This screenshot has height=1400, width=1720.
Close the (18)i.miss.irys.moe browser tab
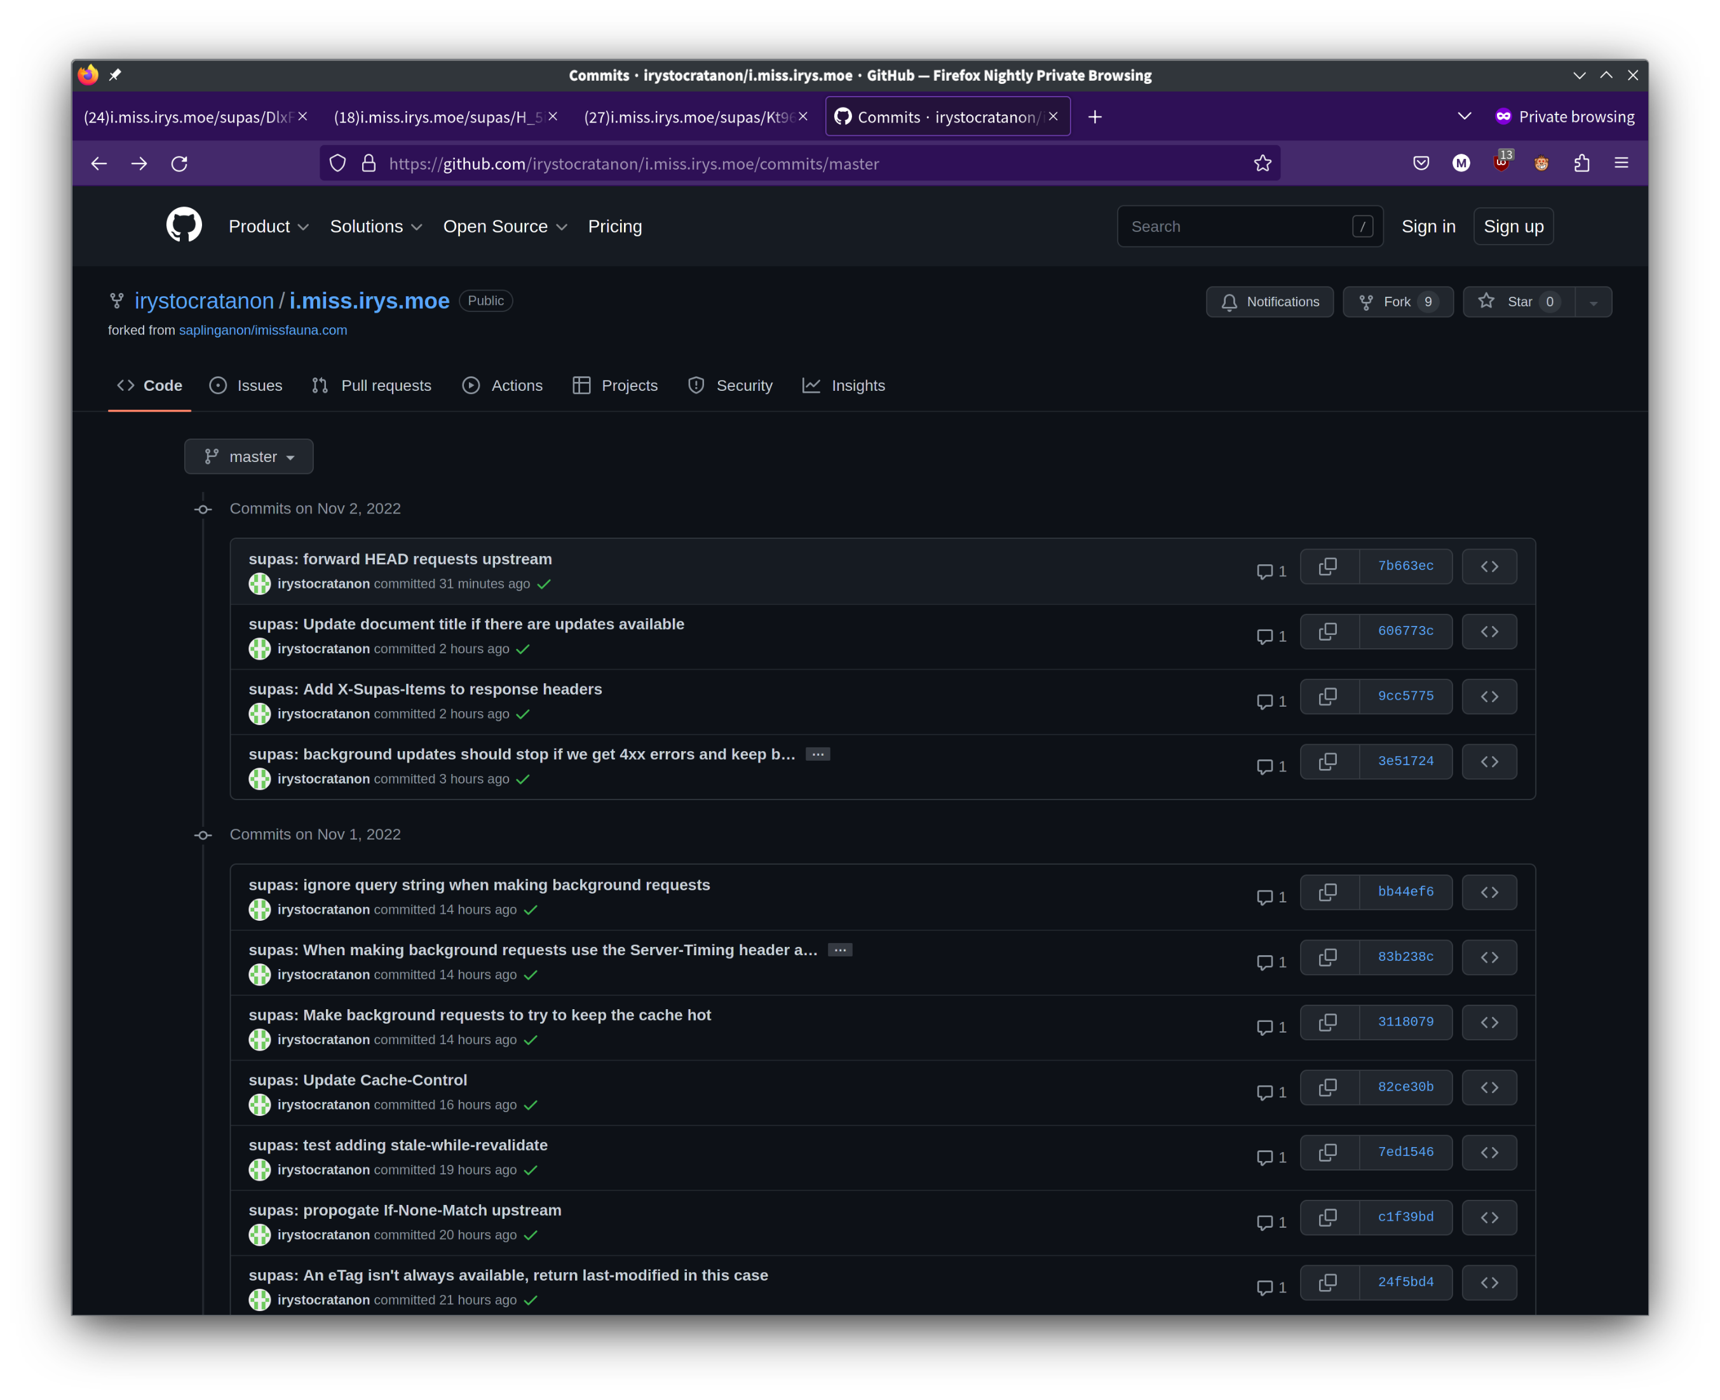[552, 117]
